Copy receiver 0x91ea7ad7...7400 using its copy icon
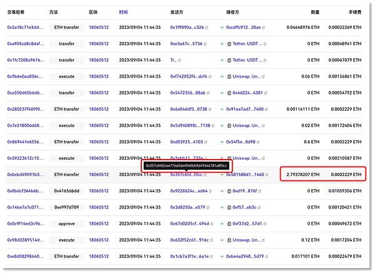 [x=267, y=109]
